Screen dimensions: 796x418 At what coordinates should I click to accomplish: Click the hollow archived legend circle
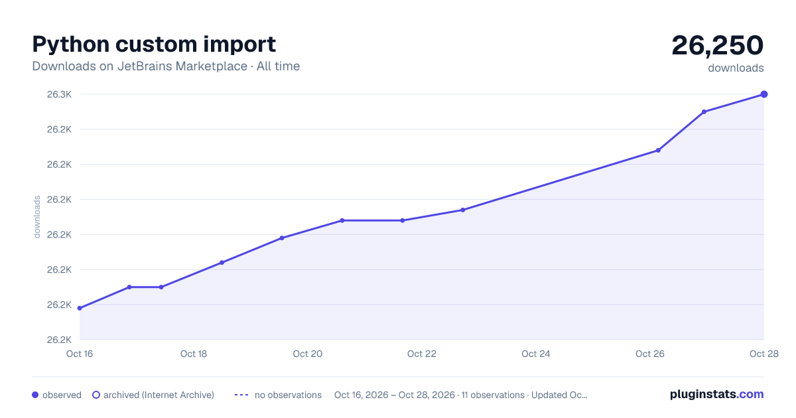[x=96, y=395]
